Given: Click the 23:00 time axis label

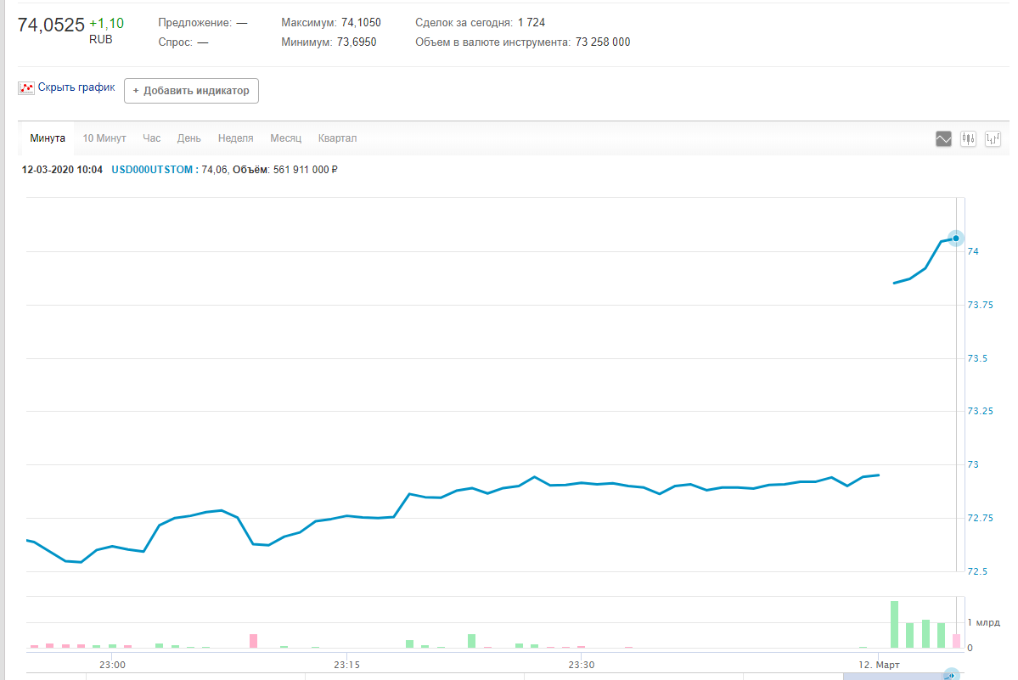Looking at the screenshot, I should coord(112,665).
